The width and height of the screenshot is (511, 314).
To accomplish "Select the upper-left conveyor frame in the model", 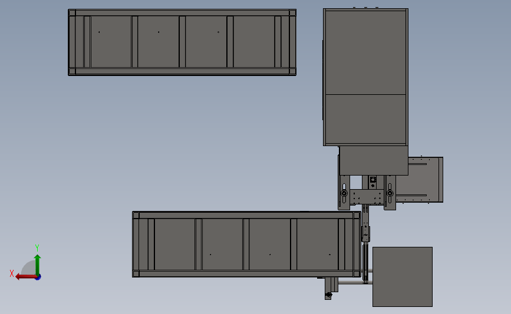I will click(182, 42).
